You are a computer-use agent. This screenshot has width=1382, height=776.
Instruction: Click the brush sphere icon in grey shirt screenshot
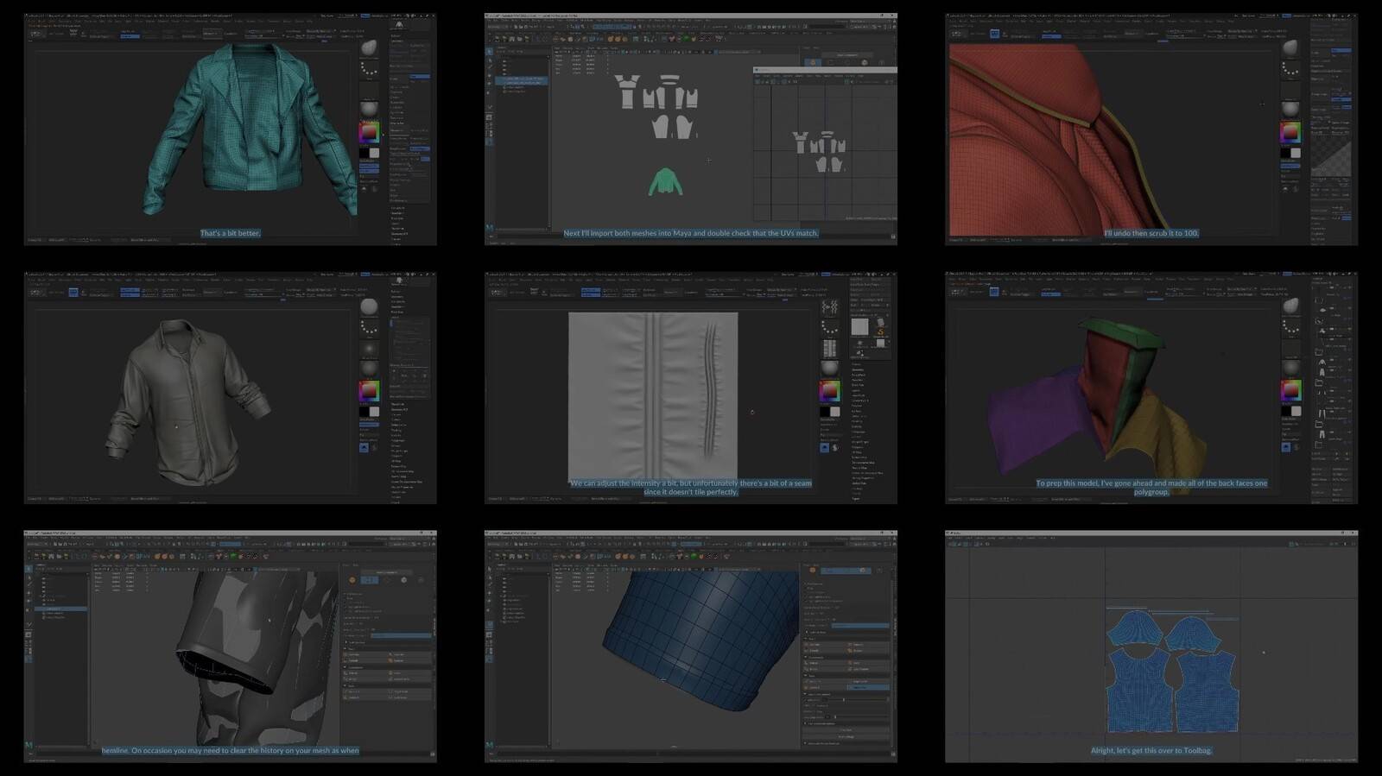(369, 306)
